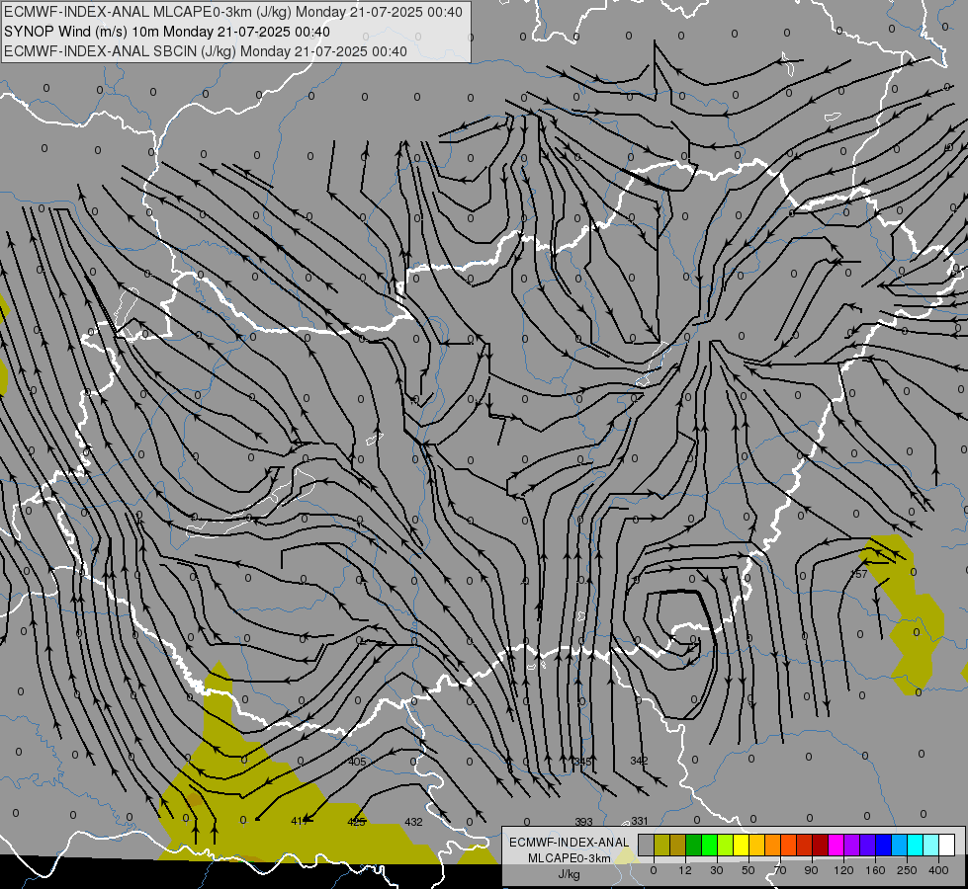This screenshot has width=968, height=889.
Task: Click the legend scale label 50
Action: (x=748, y=870)
